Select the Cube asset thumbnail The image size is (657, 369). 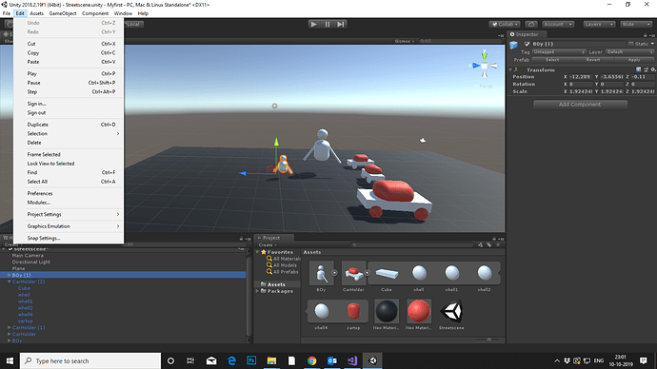387,273
